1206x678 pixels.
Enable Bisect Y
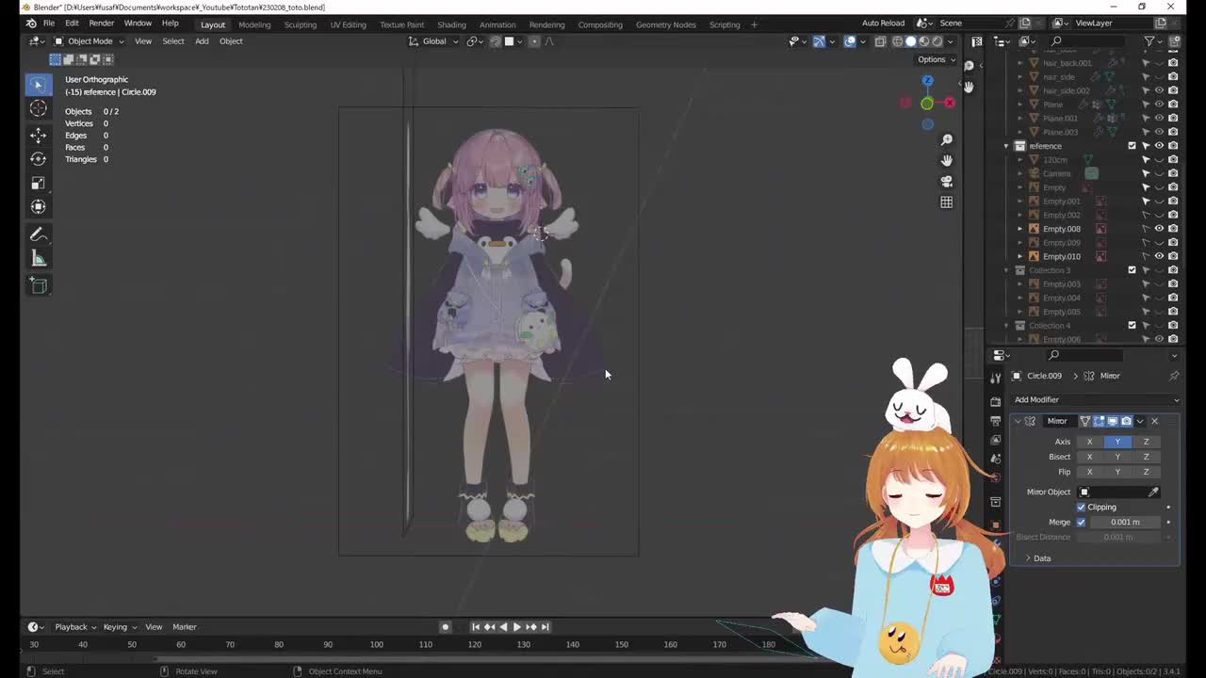pos(1117,457)
